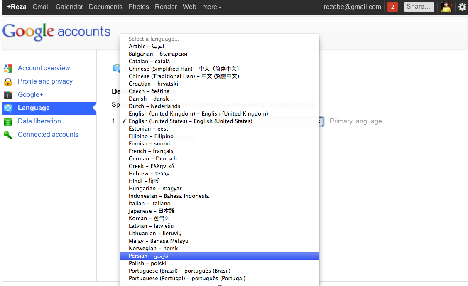Select Indonesian – Bahasa Indonesia option
This screenshot has width=468, height=286.
coord(219,196)
